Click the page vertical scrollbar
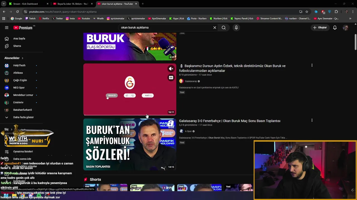 point(356,42)
